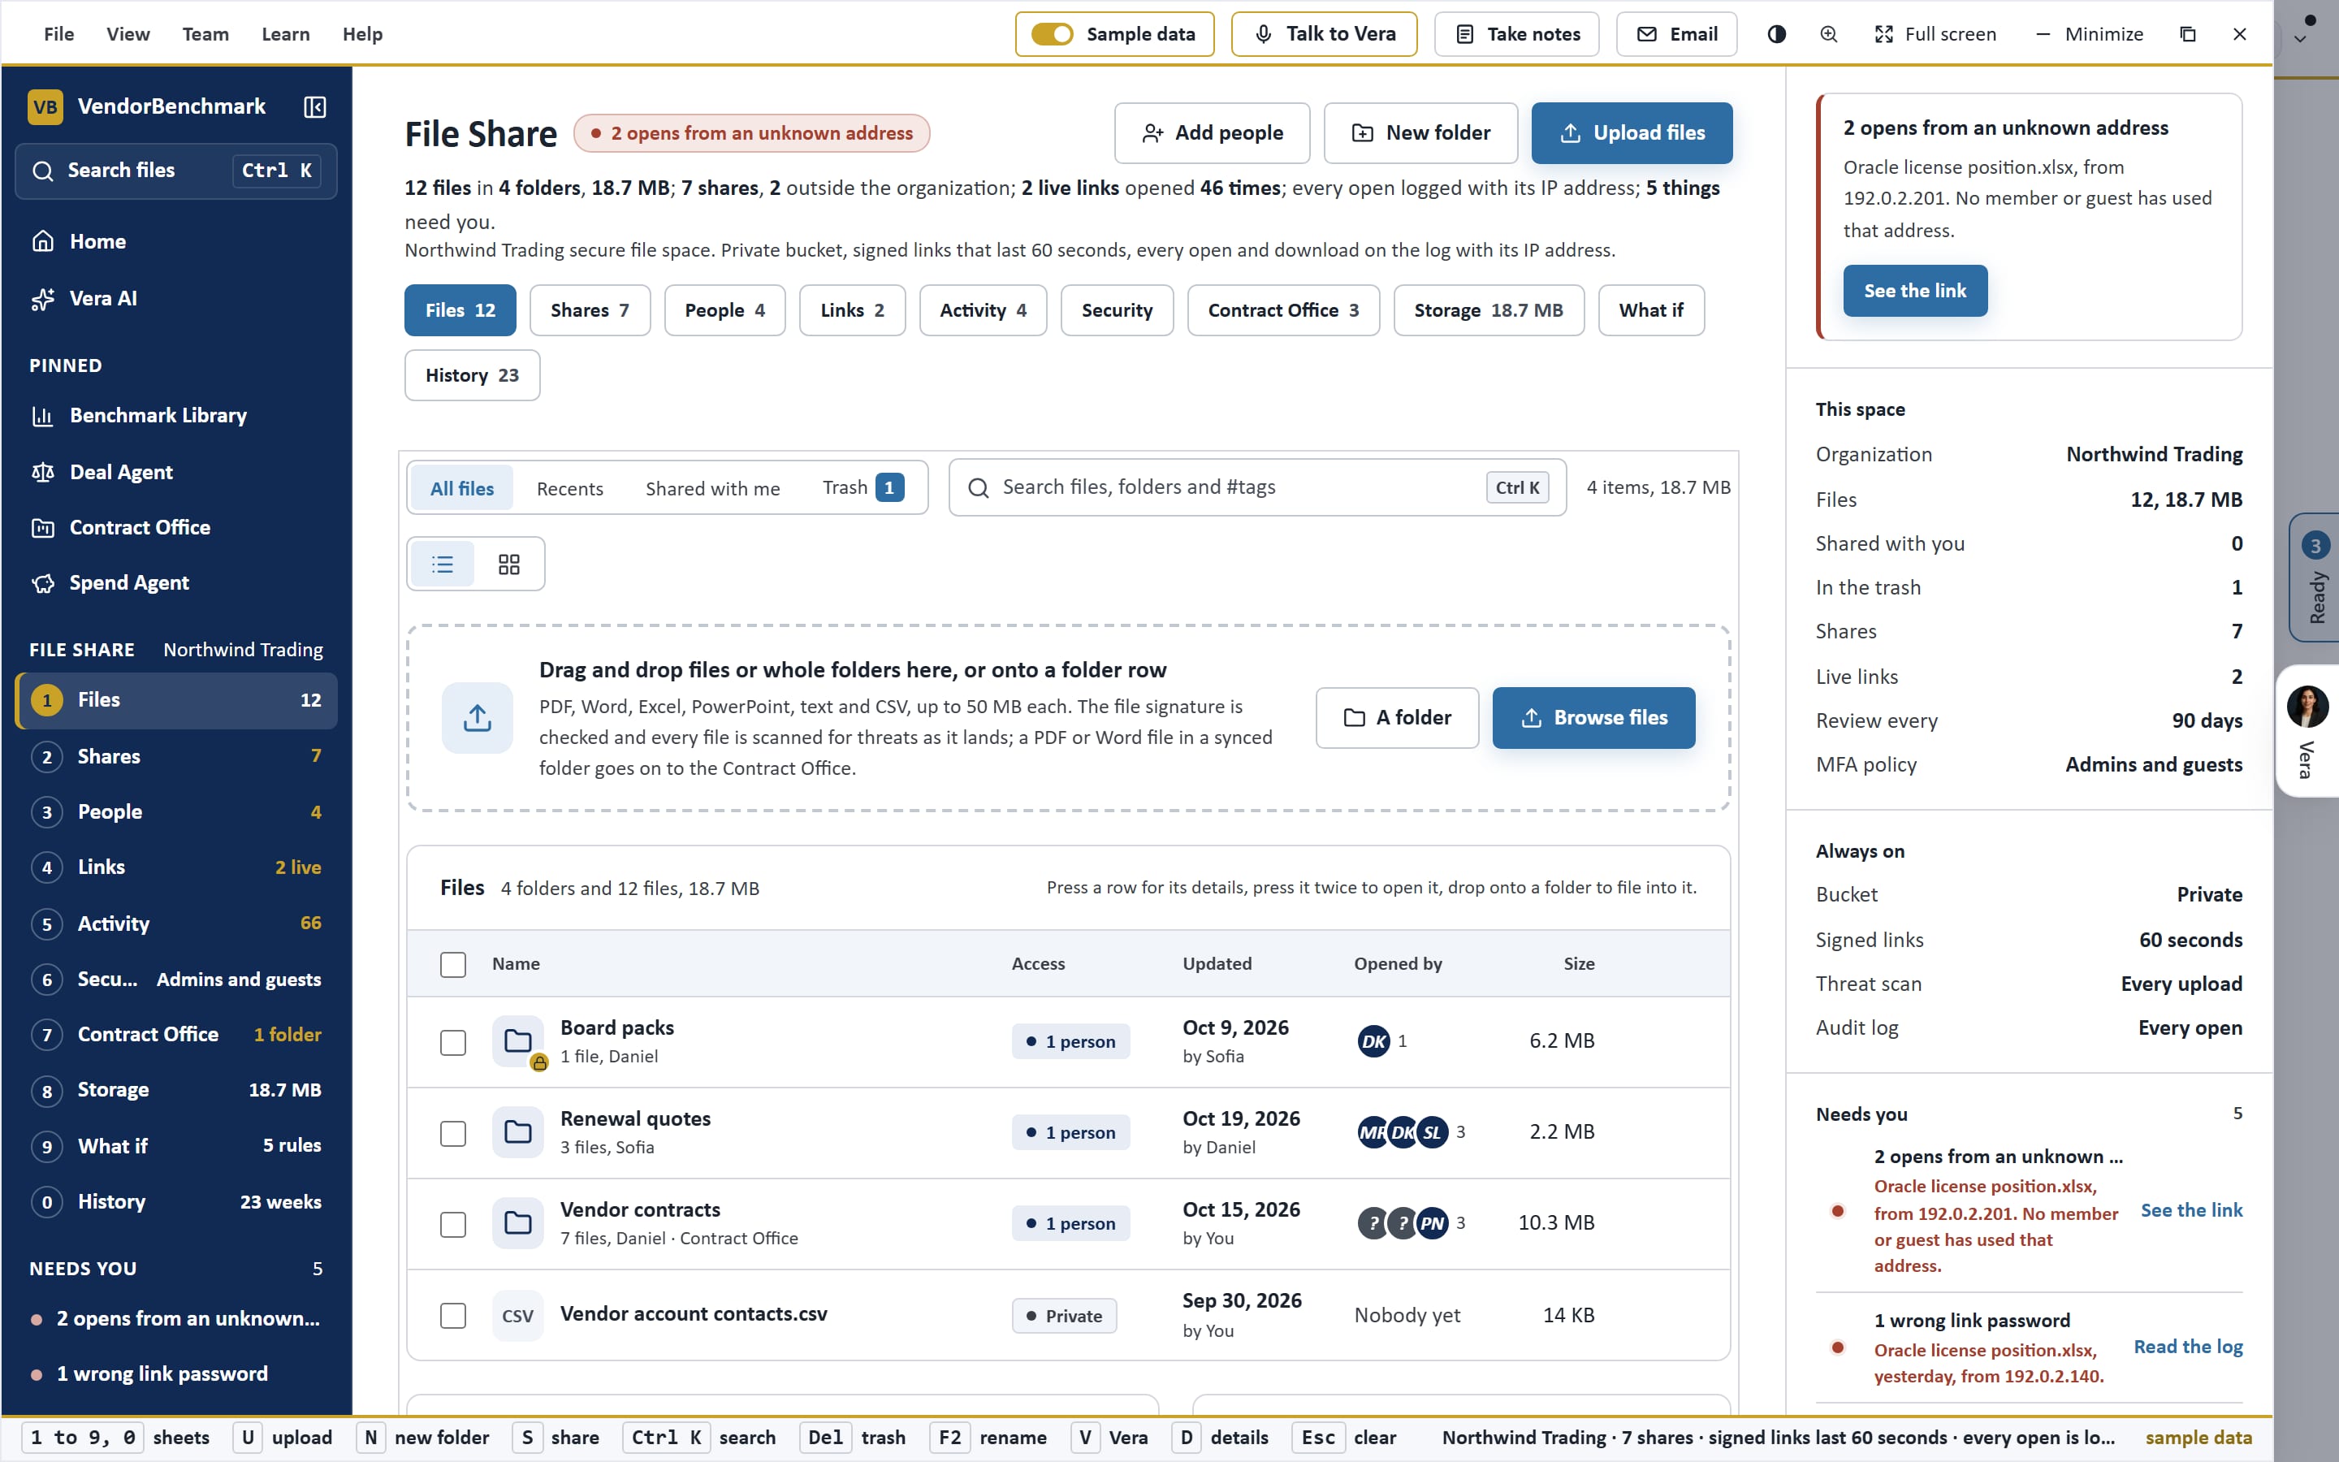Click the unknown address alert badge
Screen dimensions: 2339x1462
(751, 133)
